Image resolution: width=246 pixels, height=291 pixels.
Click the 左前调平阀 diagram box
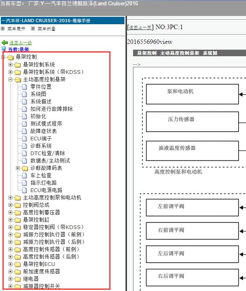192,208
